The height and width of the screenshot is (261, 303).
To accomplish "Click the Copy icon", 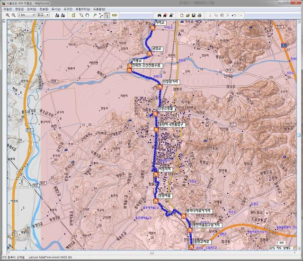I will click(x=216, y=15).
